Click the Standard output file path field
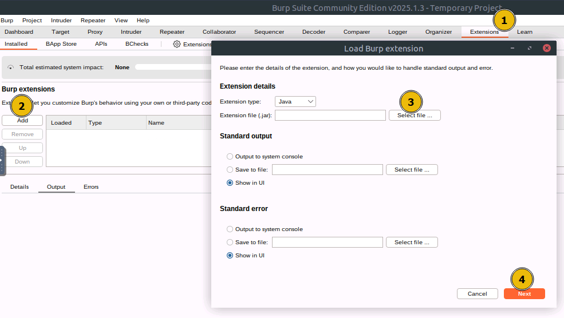This screenshot has width=564, height=318. [x=328, y=170]
